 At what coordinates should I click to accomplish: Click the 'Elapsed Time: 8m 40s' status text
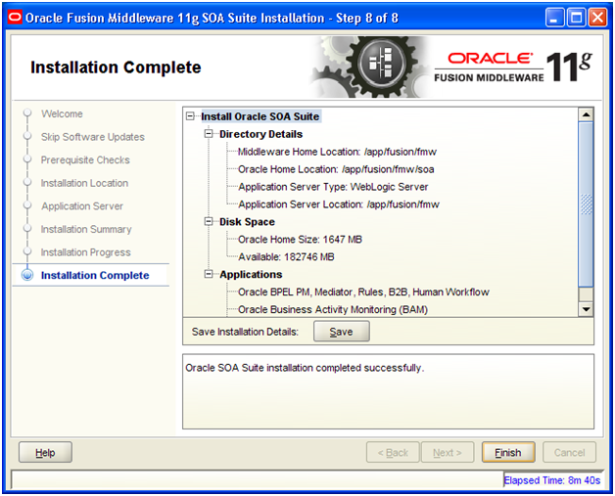point(552,480)
